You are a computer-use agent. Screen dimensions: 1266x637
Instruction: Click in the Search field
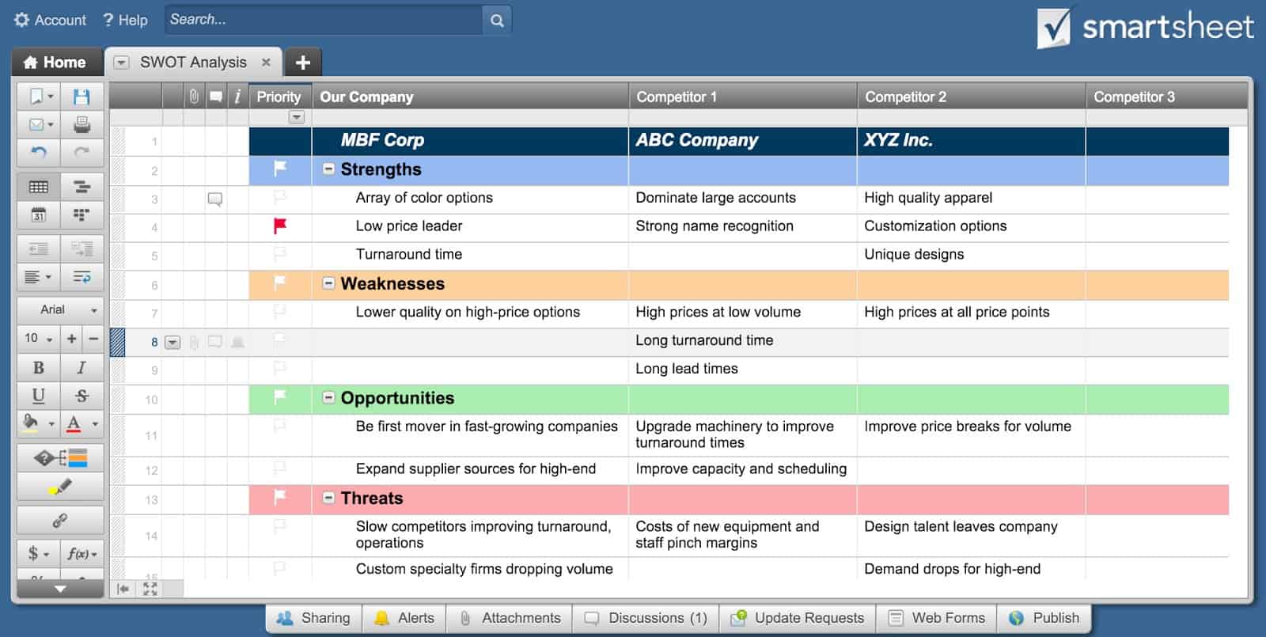[x=323, y=20]
